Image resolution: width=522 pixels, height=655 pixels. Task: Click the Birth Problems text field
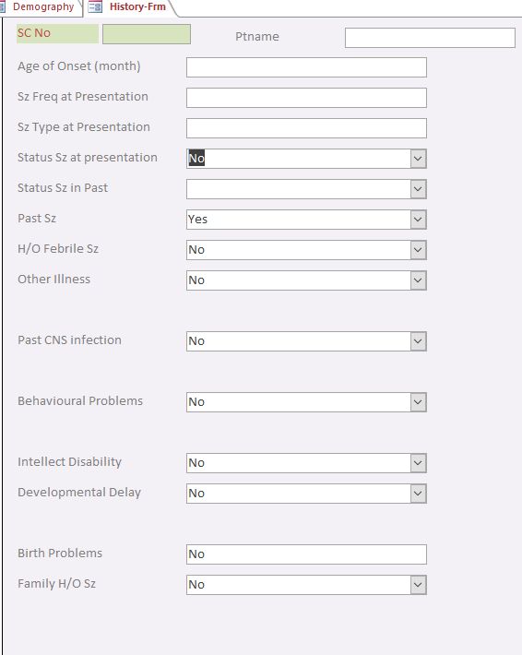[306, 554]
